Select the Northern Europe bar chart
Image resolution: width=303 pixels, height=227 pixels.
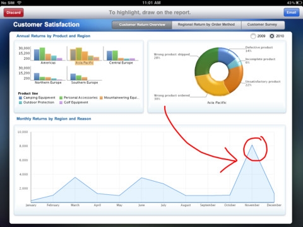pos(48,75)
